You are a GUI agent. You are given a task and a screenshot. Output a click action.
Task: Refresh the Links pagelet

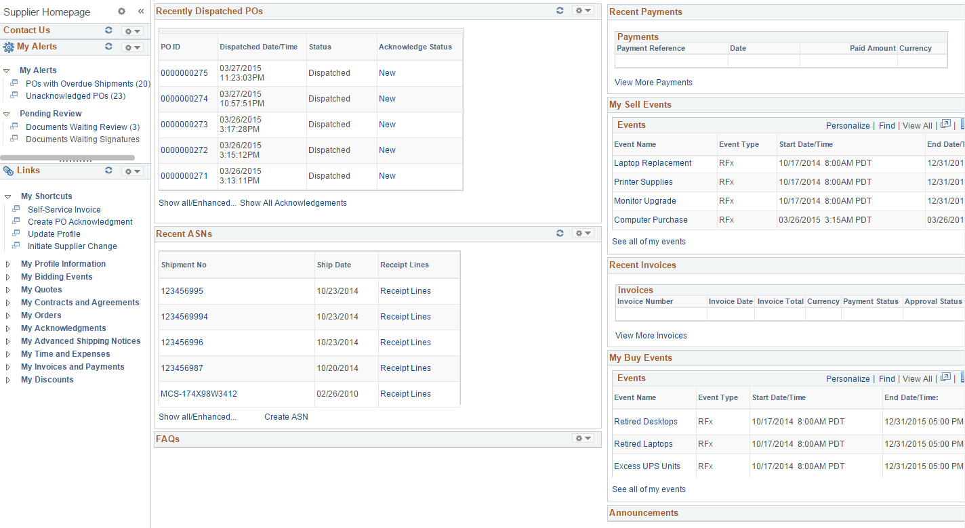108,170
